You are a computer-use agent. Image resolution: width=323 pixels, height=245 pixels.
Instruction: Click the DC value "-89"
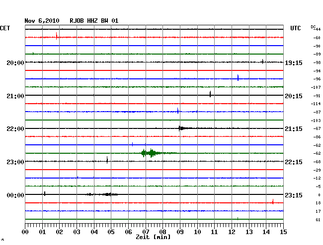(x=317, y=54)
